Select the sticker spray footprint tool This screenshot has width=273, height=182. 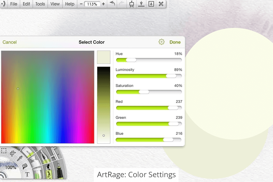click(x=48, y=171)
